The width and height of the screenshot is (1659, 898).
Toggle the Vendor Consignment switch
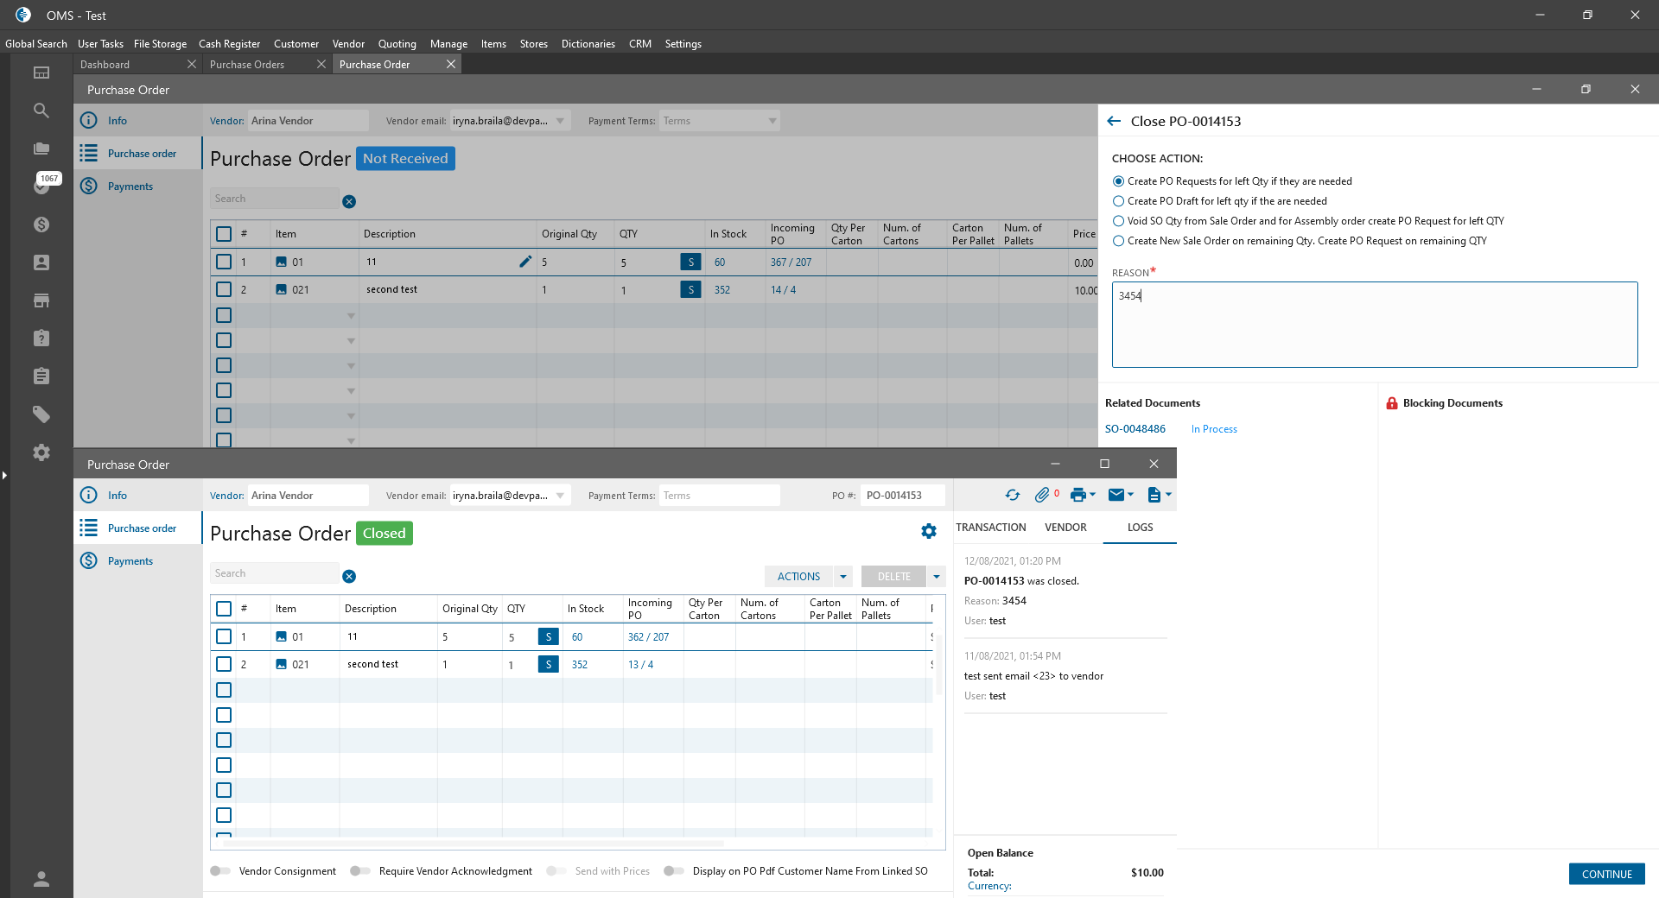220,871
